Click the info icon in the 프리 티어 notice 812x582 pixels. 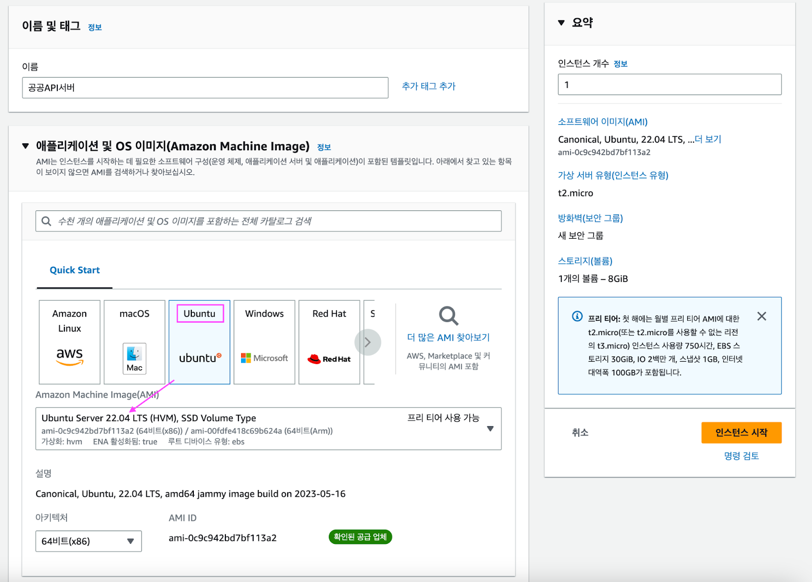[x=577, y=316]
